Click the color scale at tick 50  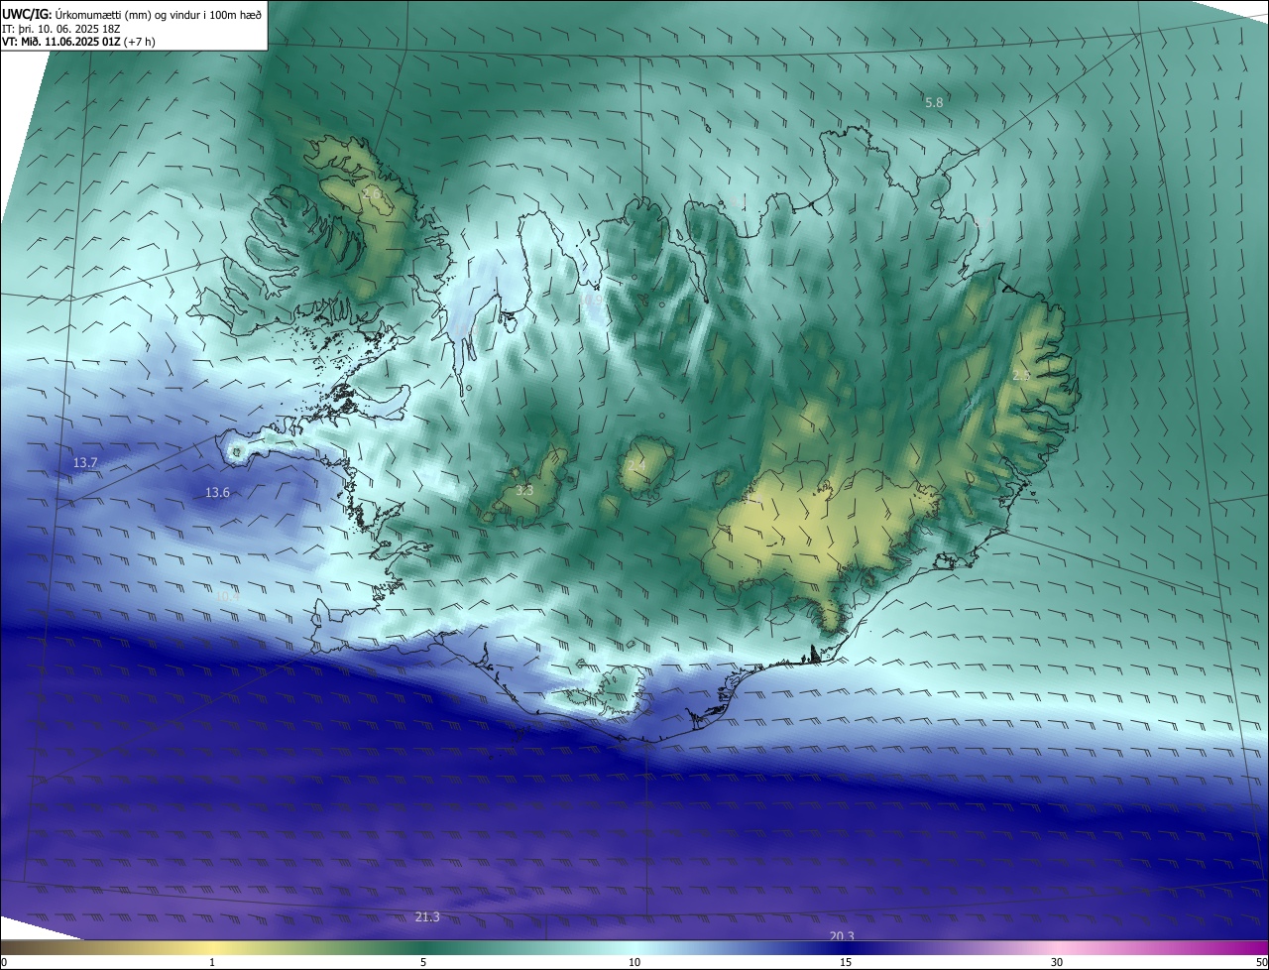pyautogui.click(x=1261, y=962)
